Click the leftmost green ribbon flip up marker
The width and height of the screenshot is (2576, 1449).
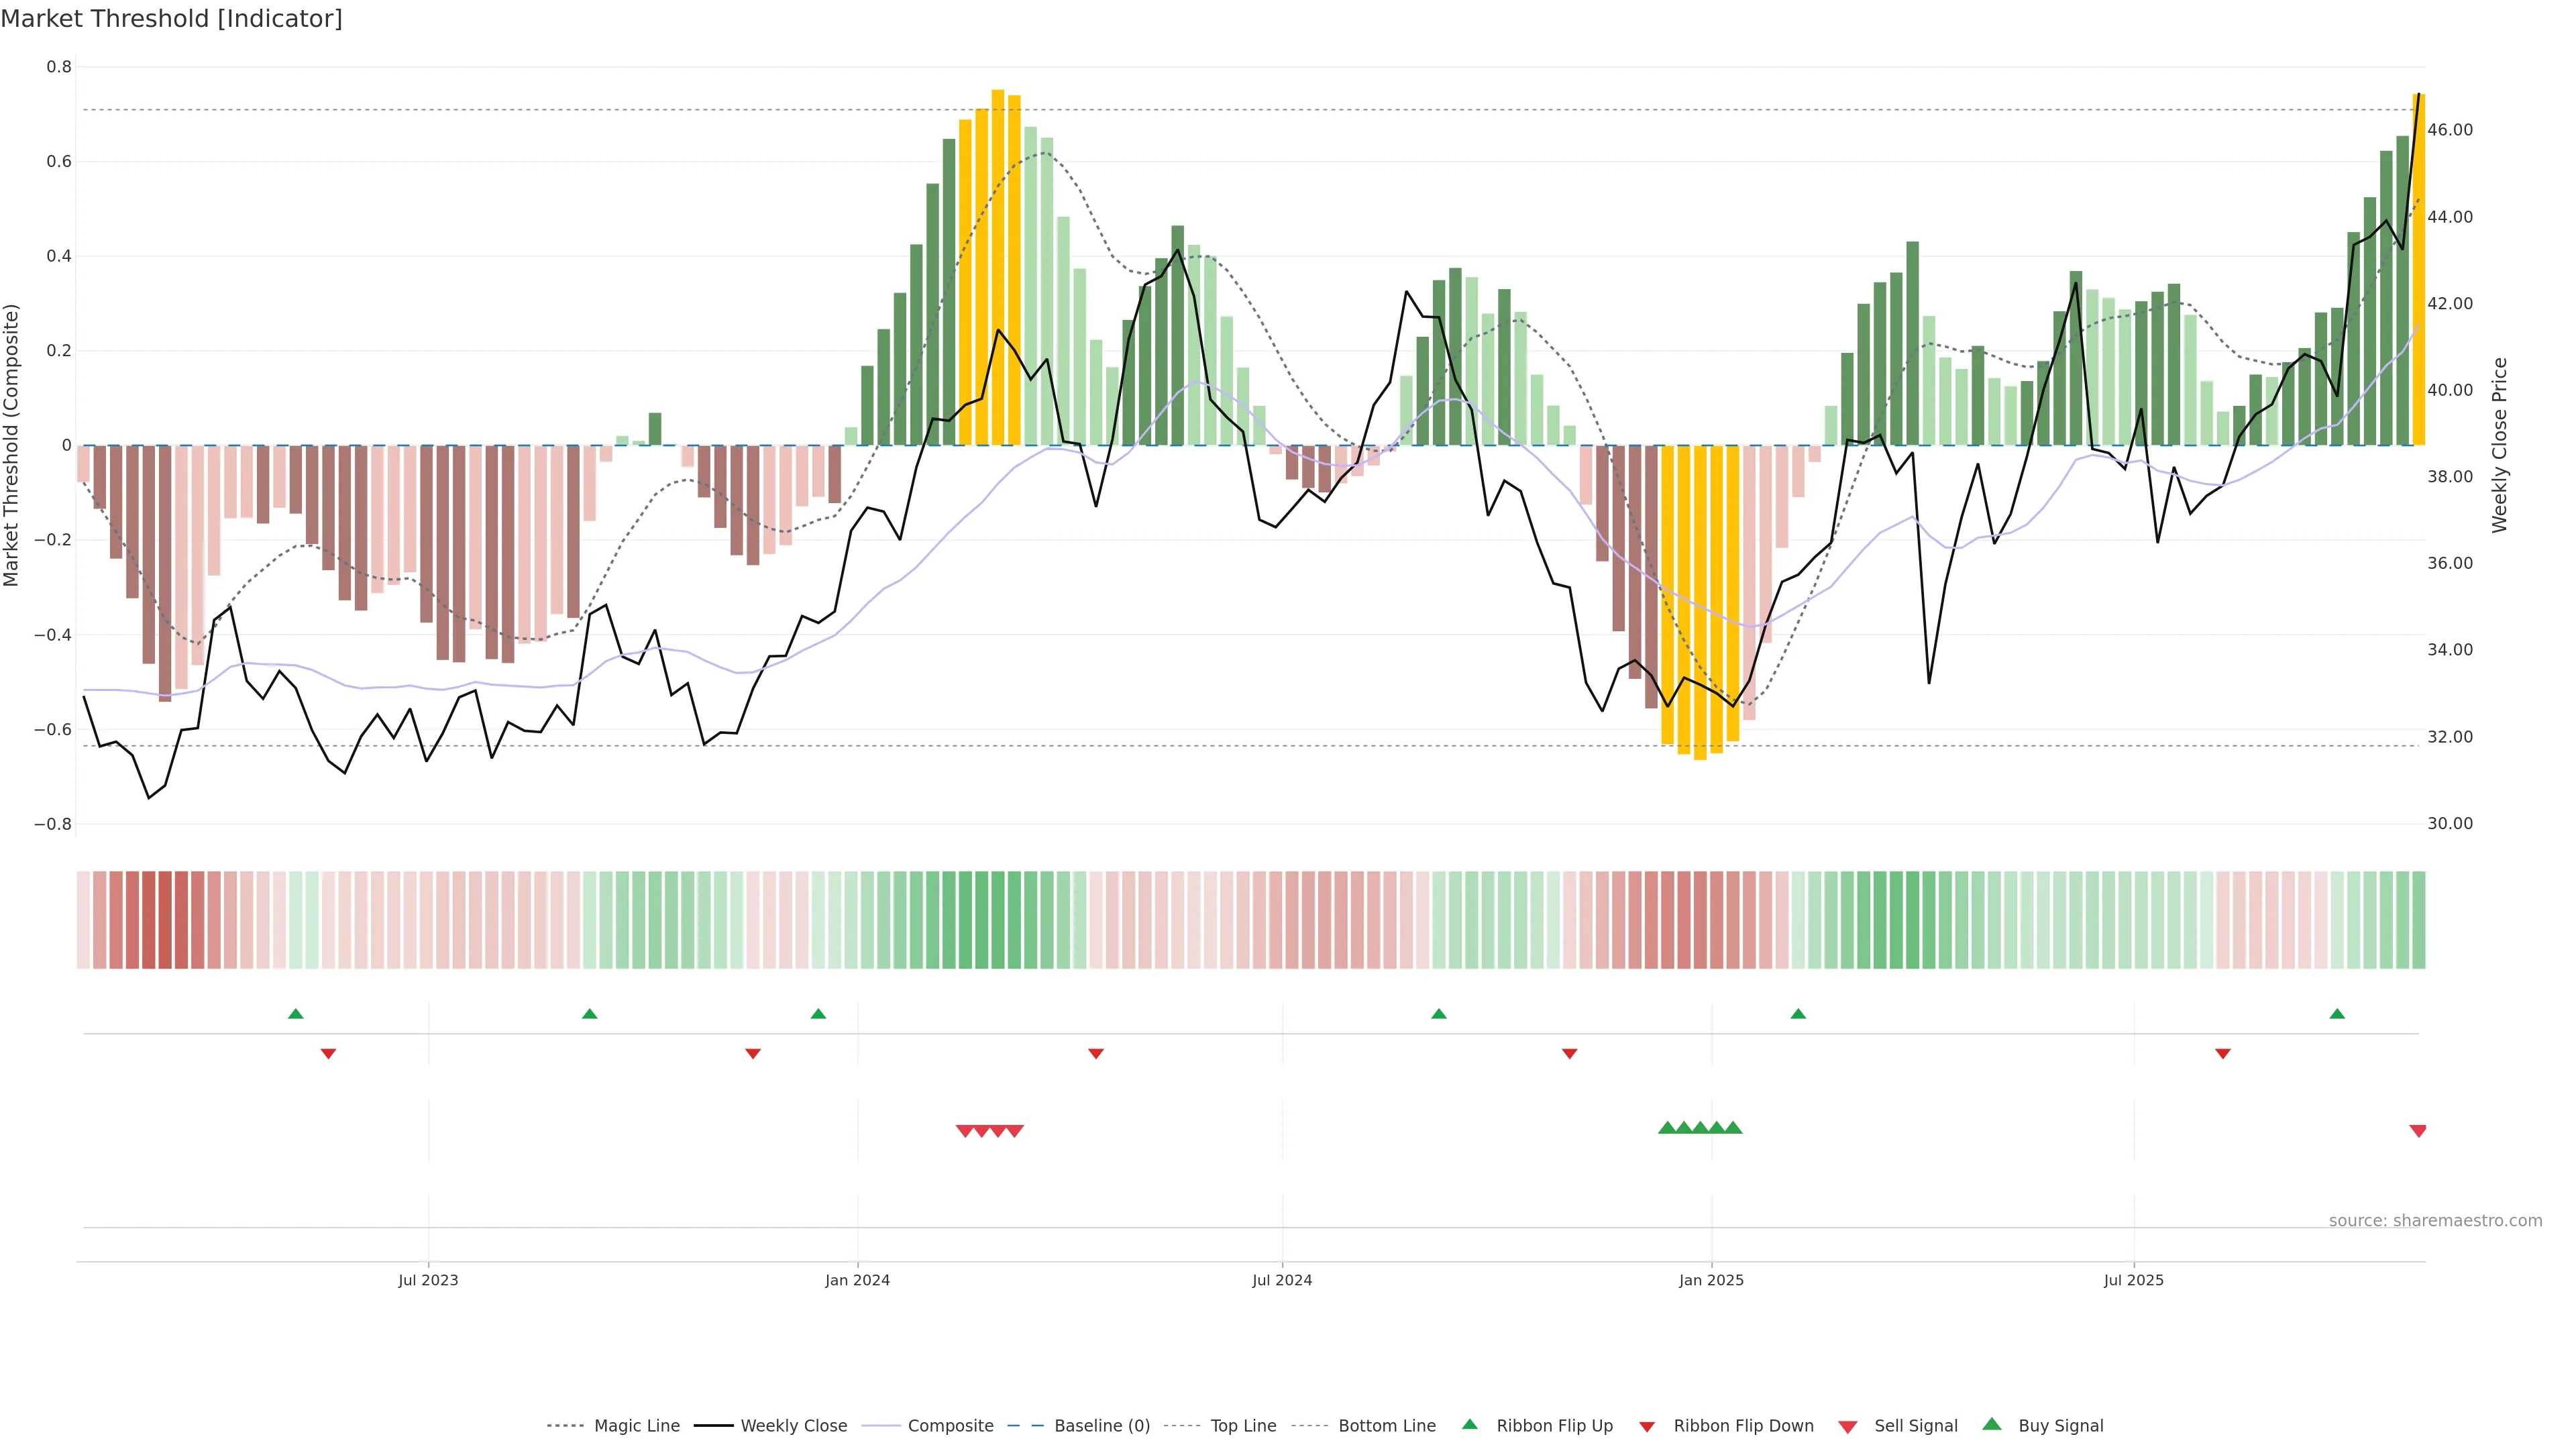click(x=295, y=1014)
